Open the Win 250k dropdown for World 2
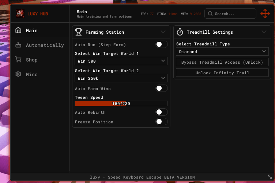The width and height of the screenshot is (275, 183). [x=121, y=78]
